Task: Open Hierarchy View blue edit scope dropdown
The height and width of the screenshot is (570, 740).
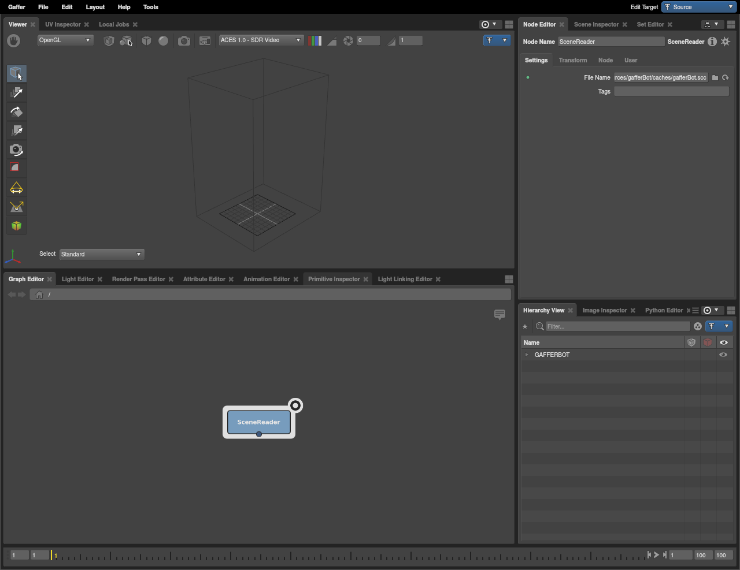Action: 719,326
